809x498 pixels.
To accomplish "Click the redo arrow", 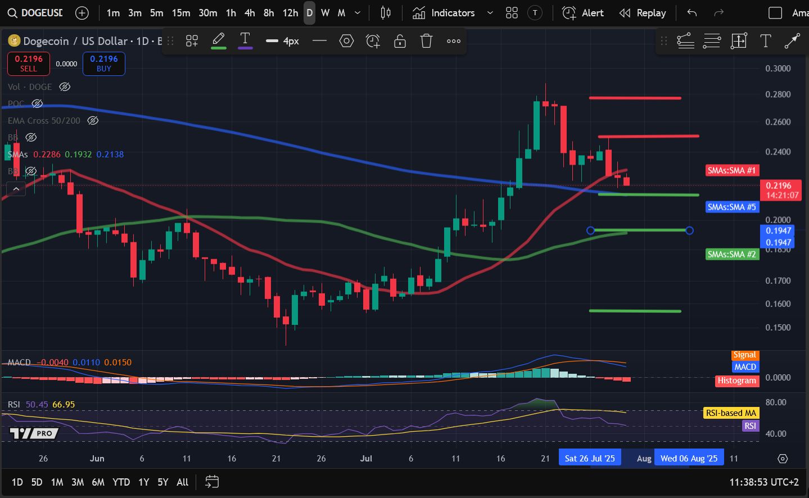I will [718, 13].
